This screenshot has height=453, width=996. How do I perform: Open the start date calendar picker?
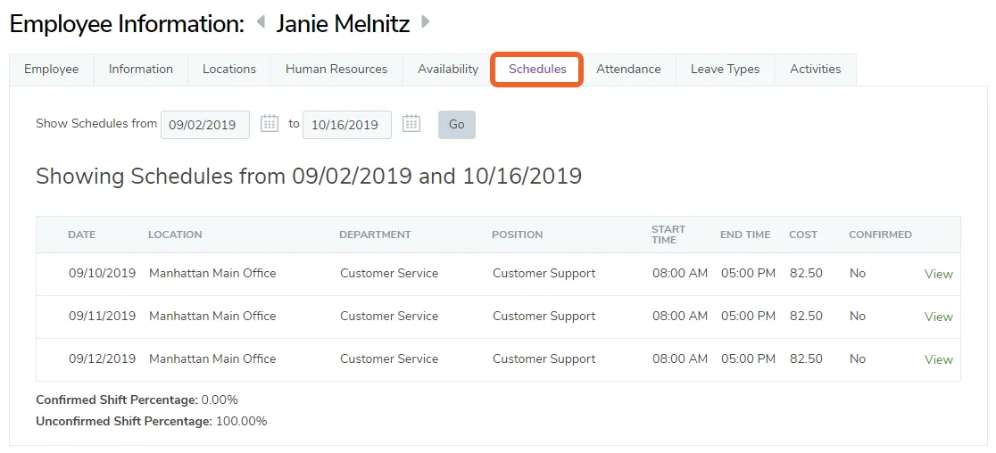tap(270, 123)
